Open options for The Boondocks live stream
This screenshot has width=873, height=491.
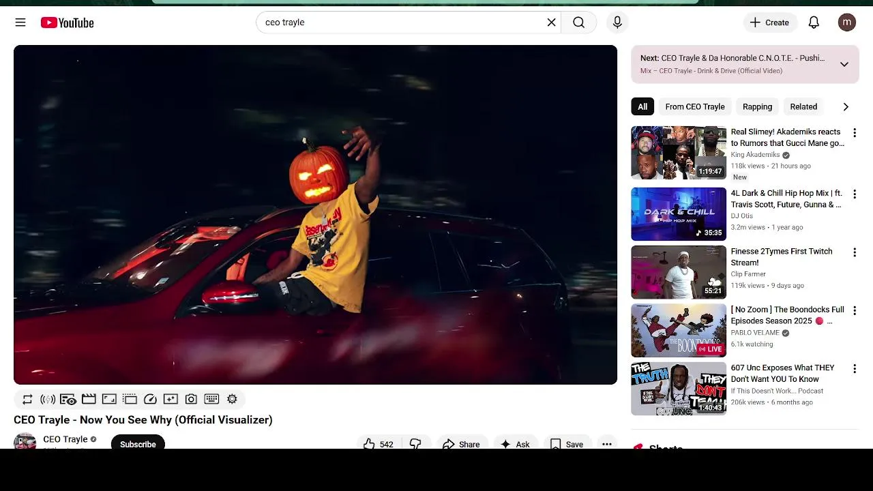coord(854,311)
